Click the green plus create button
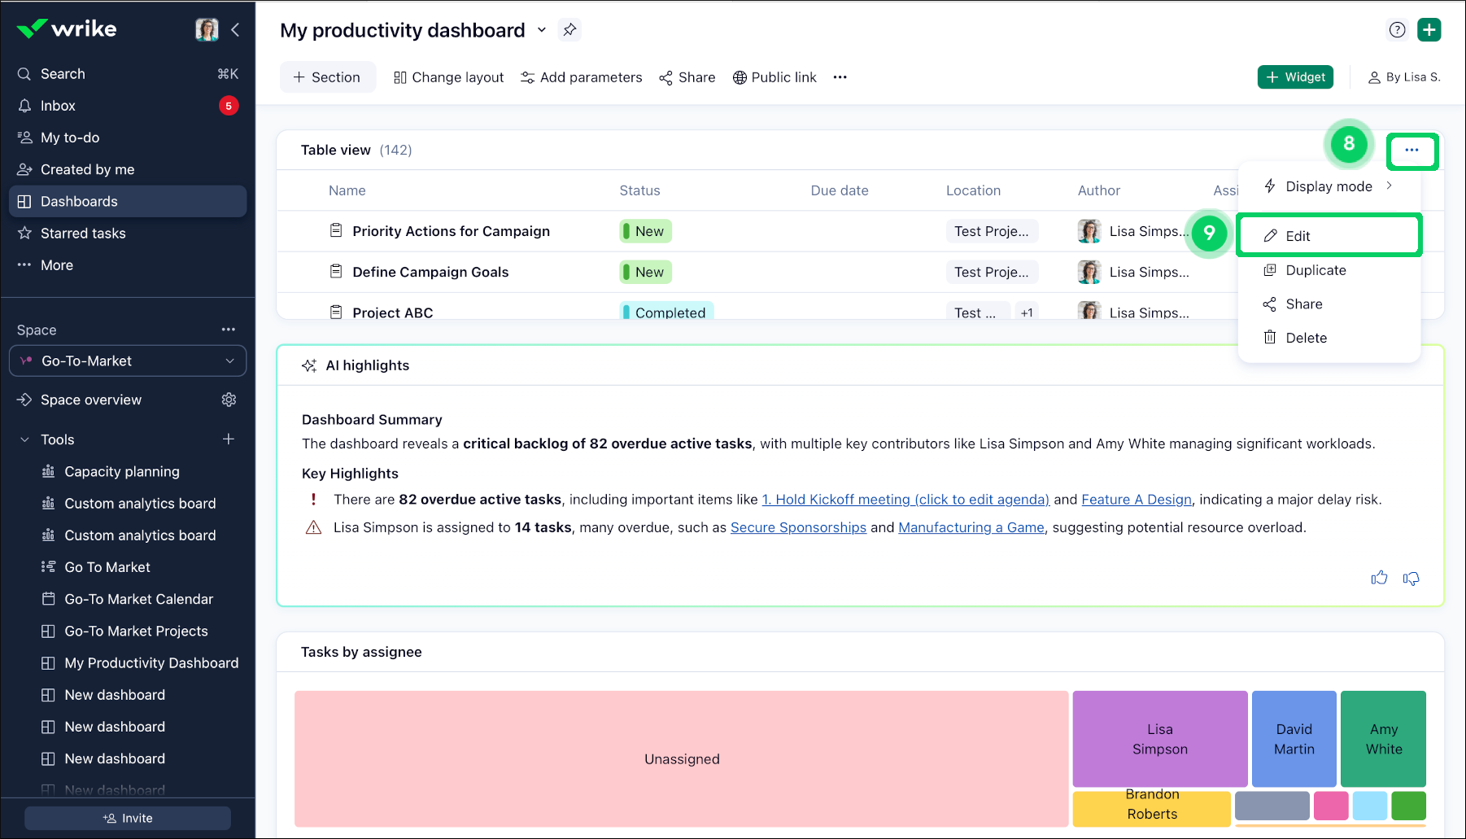 click(1429, 30)
